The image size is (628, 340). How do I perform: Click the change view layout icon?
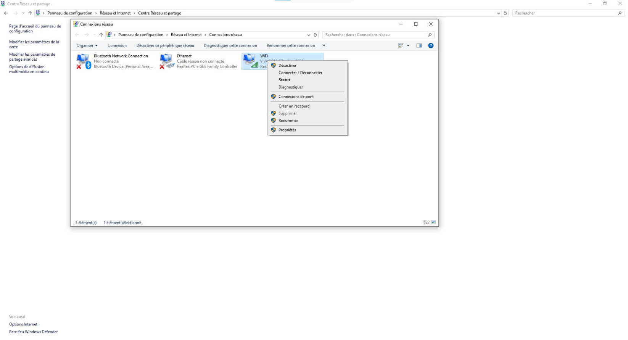(x=401, y=45)
